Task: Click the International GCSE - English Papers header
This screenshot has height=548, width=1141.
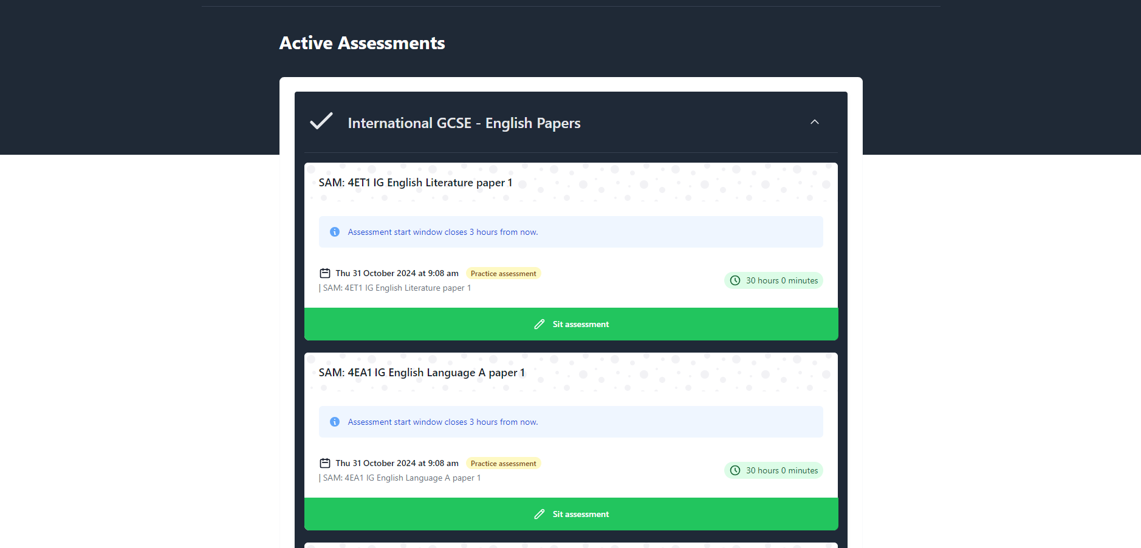Action: (x=464, y=123)
